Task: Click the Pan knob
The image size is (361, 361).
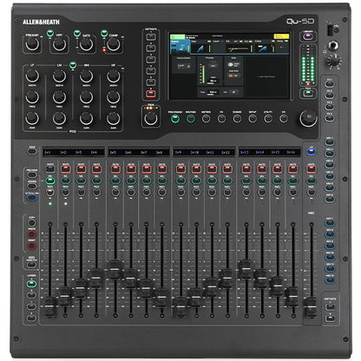Action: pos(151,118)
